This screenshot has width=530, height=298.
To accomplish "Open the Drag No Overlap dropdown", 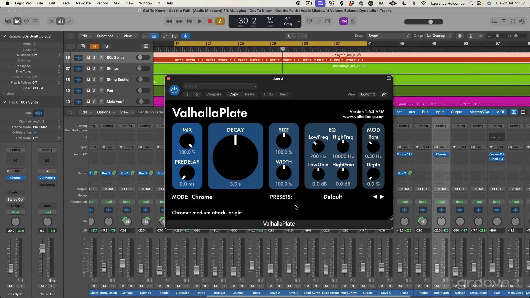I will click(x=438, y=36).
